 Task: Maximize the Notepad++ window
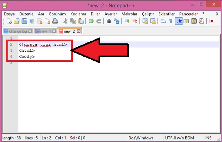(202, 4)
